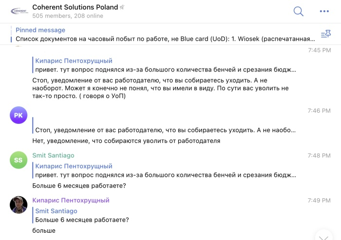
Task: Show the pinned messages list
Action: pos(325,34)
